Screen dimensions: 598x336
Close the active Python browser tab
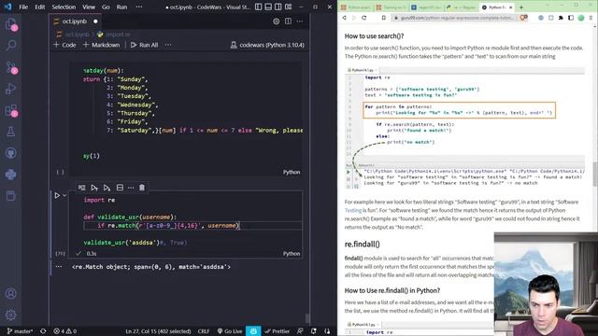510,7
